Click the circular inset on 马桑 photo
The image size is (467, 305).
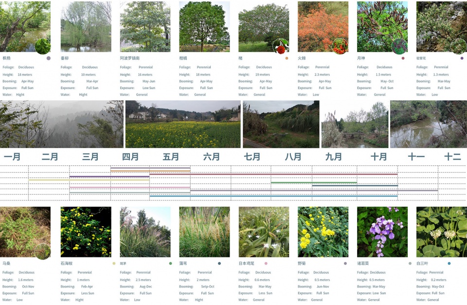click(x=42, y=251)
